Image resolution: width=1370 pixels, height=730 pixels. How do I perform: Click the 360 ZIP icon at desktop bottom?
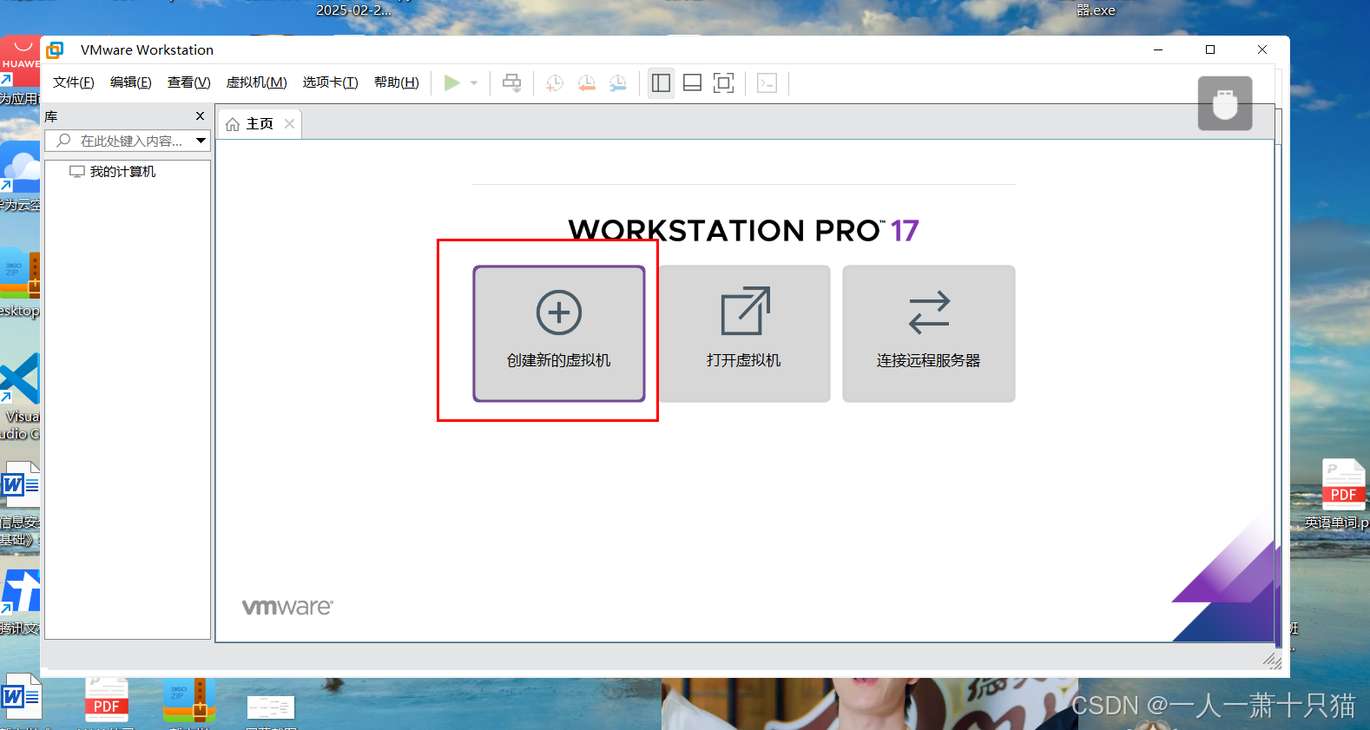tap(188, 702)
